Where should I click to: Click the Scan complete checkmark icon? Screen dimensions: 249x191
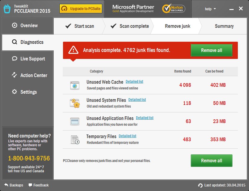coord(113,26)
